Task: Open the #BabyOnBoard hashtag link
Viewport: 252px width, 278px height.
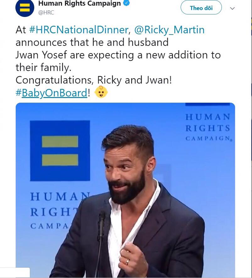Action: pyautogui.click(x=55, y=93)
